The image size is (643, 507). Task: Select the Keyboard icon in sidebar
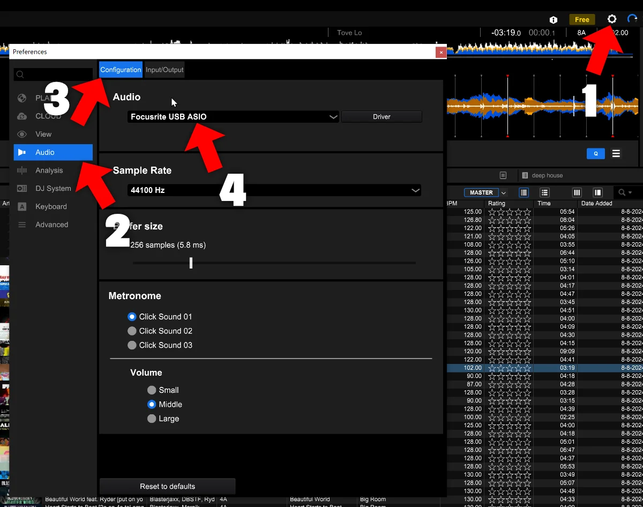[22, 206]
